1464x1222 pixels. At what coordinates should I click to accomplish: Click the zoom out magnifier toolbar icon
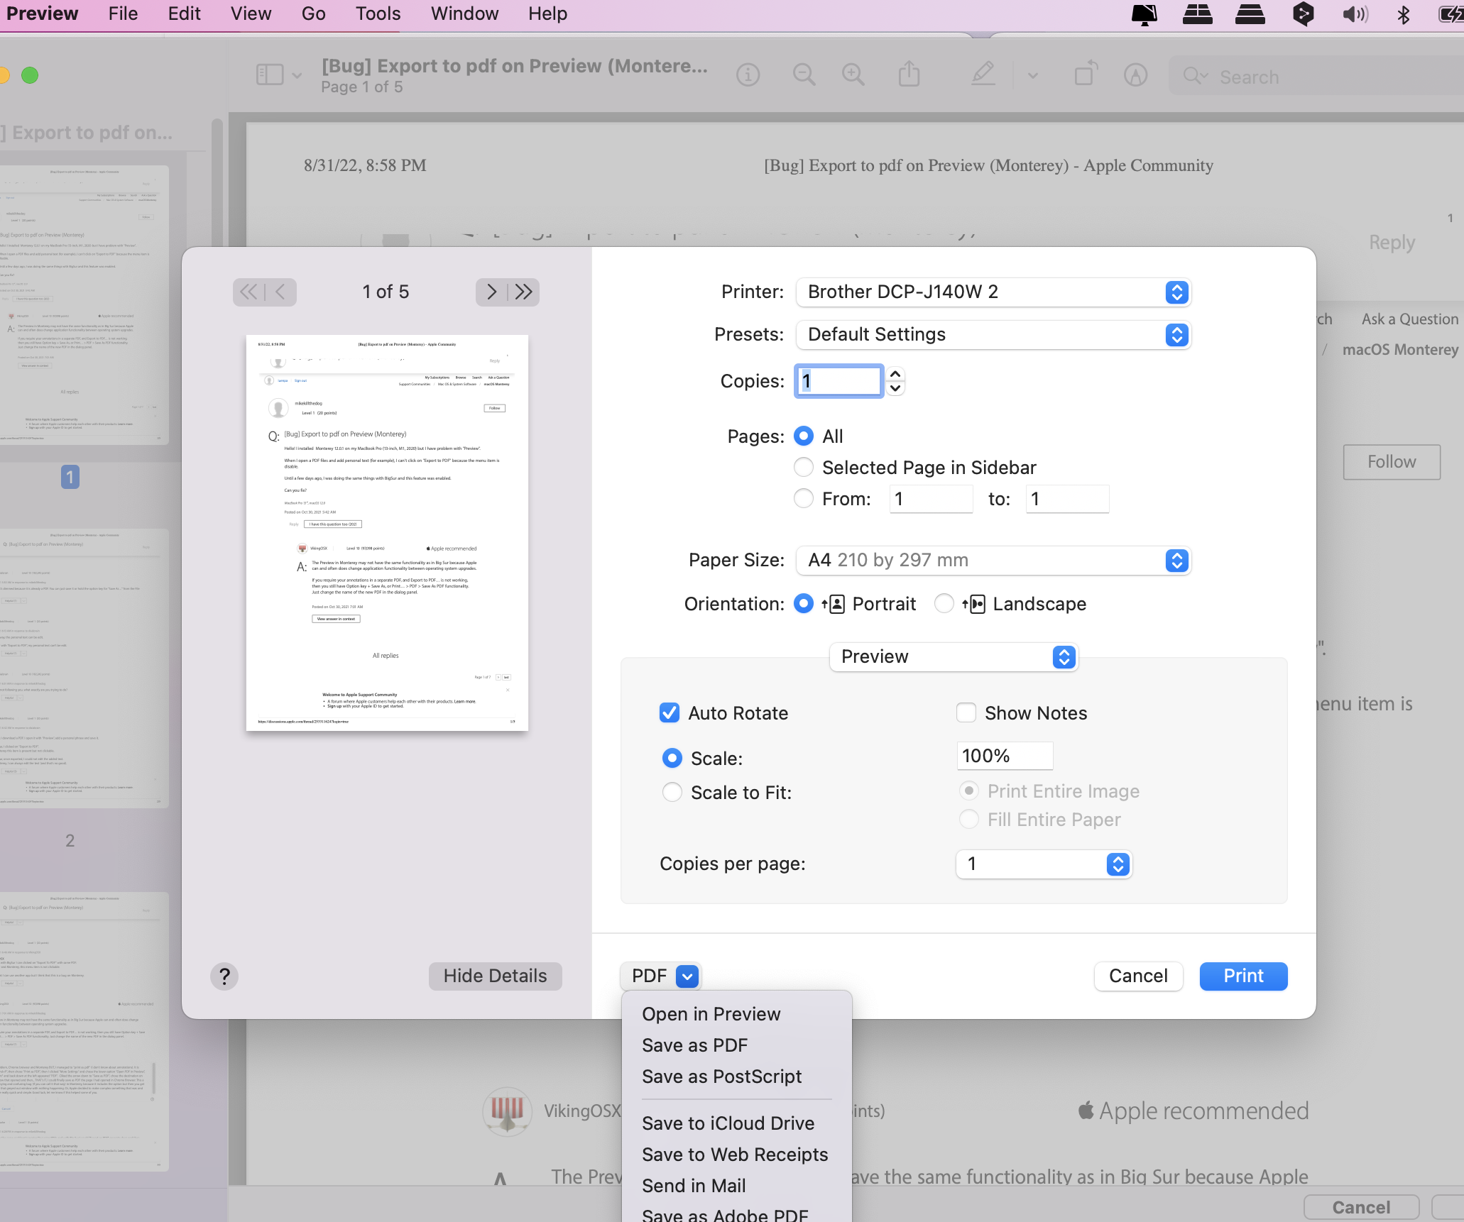pyautogui.click(x=804, y=75)
